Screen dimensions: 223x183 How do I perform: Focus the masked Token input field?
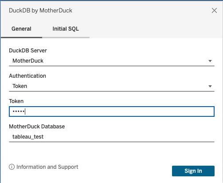112,111
